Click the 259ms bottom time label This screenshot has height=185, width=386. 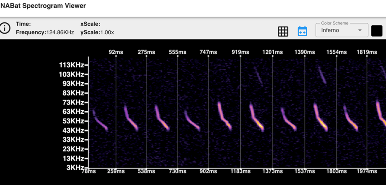116,171
